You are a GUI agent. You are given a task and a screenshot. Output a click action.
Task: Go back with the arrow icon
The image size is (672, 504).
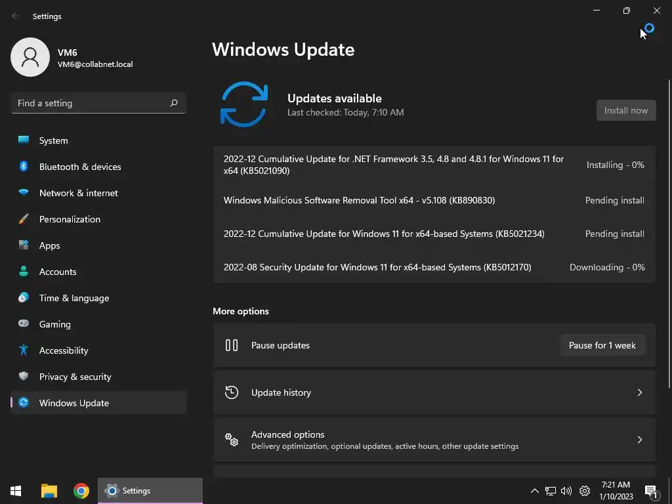(16, 16)
